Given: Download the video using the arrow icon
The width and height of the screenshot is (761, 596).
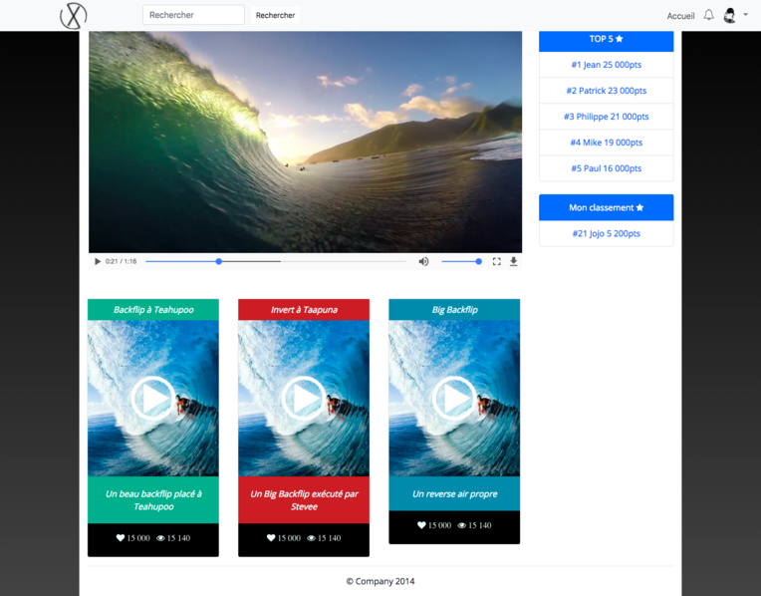Looking at the screenshot, I should click(514, 261).
